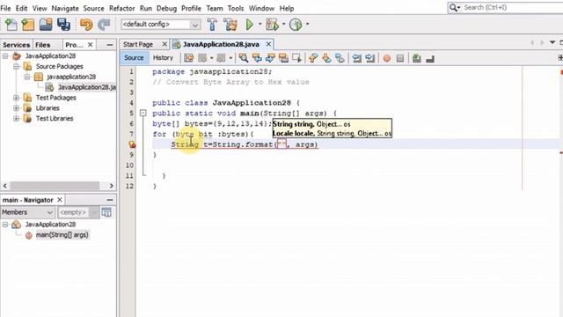
Task: Click the Open Project icon
Action: click(46, 25)
